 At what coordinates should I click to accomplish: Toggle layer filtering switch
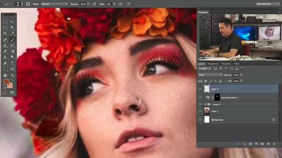tap(242, 68)
